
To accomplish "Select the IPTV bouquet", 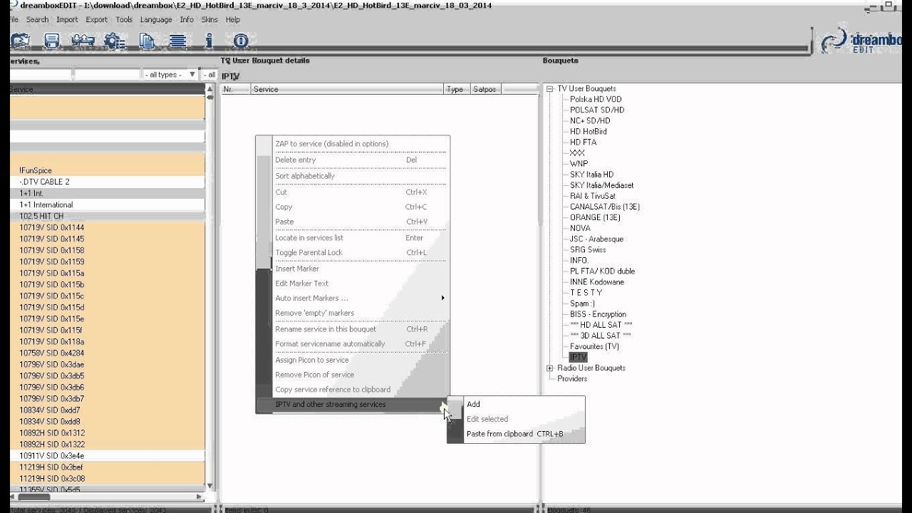I will coord(578,357).
